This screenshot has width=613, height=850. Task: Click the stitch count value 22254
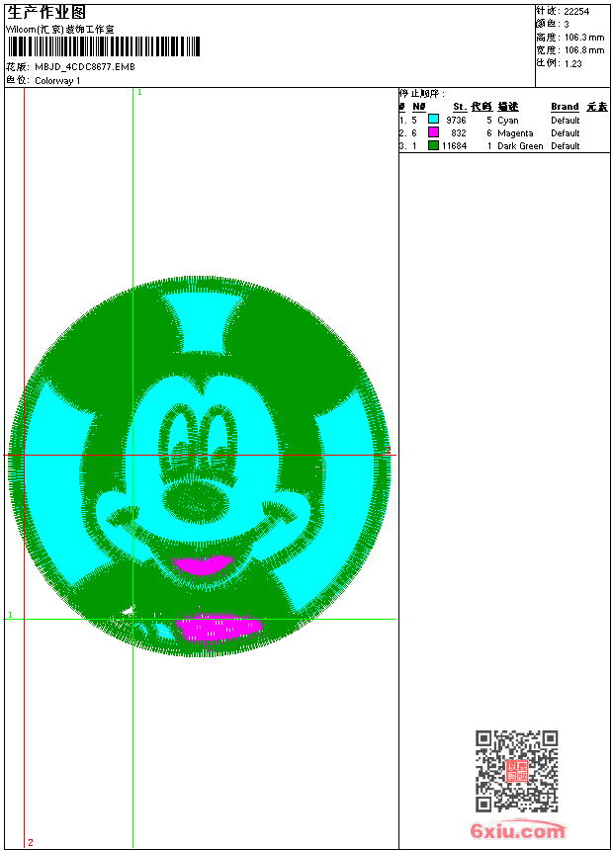click(576, 12)
